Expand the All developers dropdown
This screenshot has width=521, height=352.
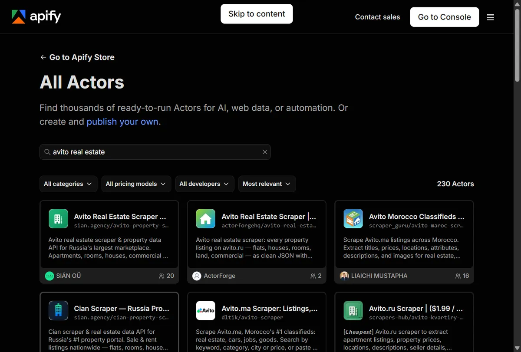(x=205, y=184)
